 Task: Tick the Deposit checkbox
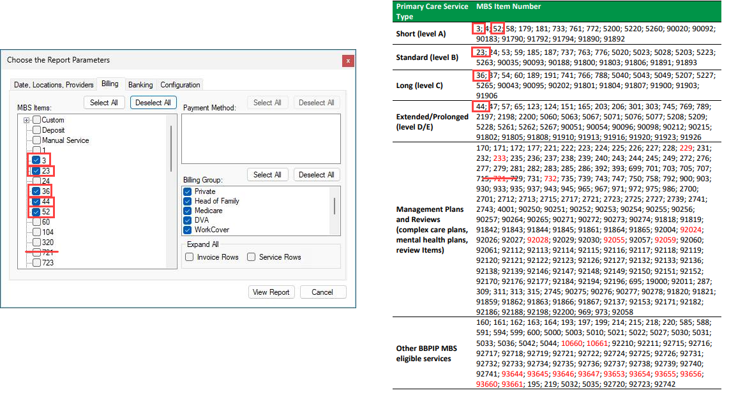click(x=37, y=130)
